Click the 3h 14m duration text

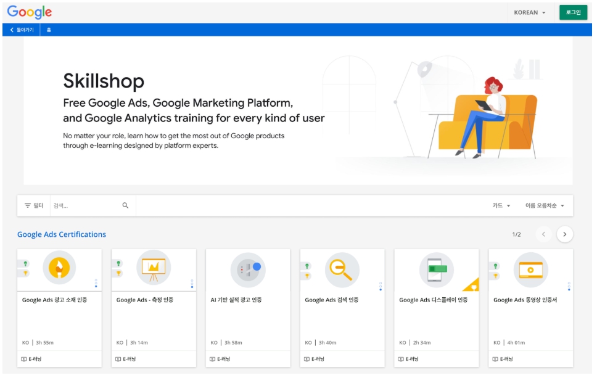[x=139, y=343]
